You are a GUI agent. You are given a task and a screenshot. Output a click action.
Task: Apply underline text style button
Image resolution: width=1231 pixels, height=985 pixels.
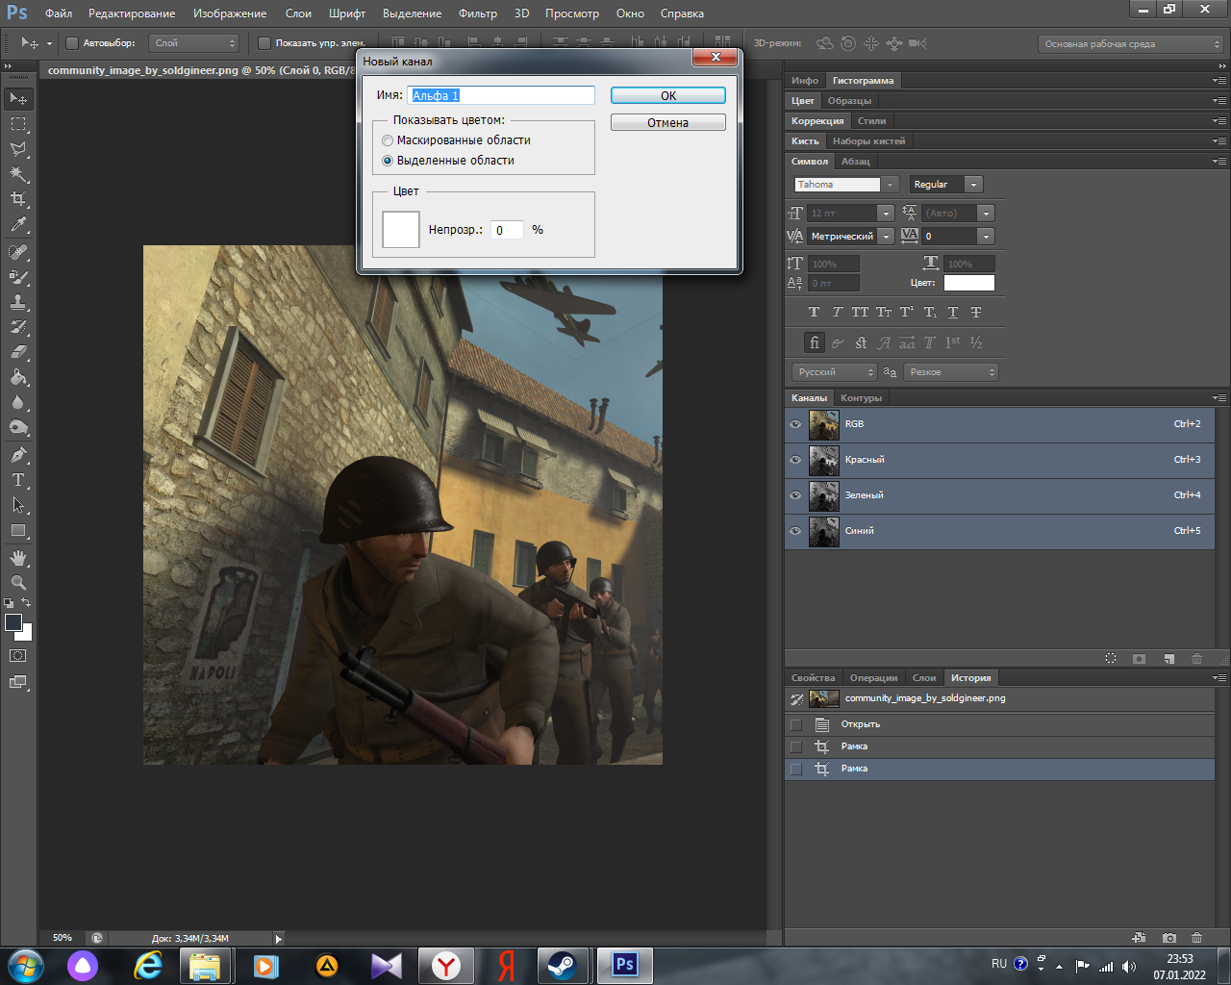pos(953,313)
